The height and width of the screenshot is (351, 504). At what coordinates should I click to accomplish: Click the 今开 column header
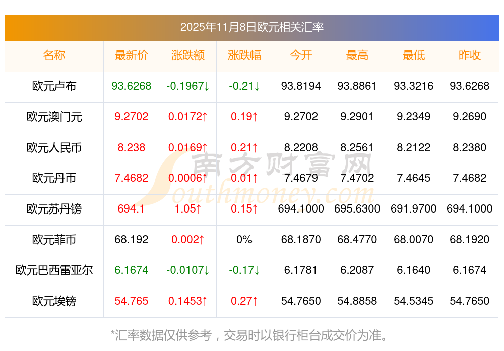click(301, 55)
